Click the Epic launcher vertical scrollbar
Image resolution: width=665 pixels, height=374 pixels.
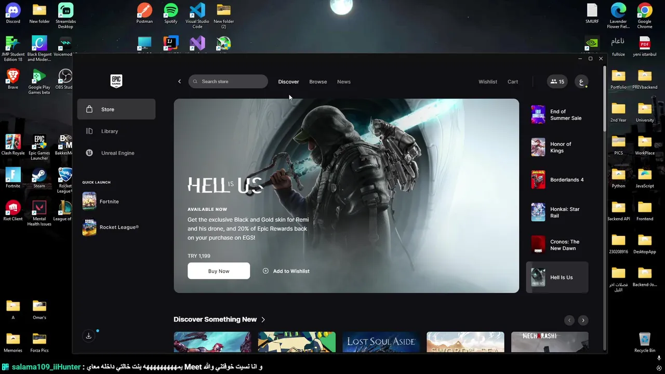click(x=604, y=99)
